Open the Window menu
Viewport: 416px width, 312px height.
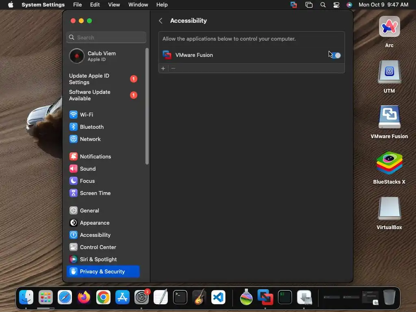(138, 5)
